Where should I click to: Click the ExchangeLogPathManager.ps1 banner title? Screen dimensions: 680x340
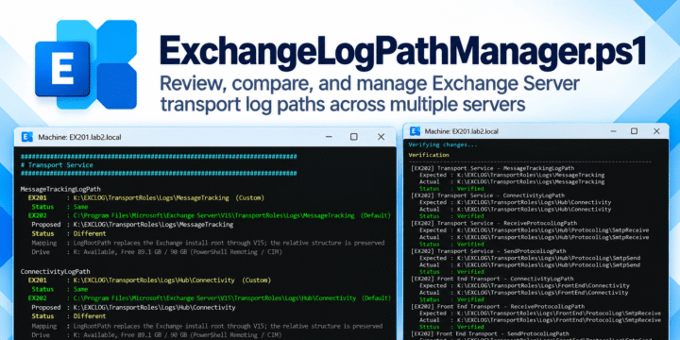tap(402, 53)
